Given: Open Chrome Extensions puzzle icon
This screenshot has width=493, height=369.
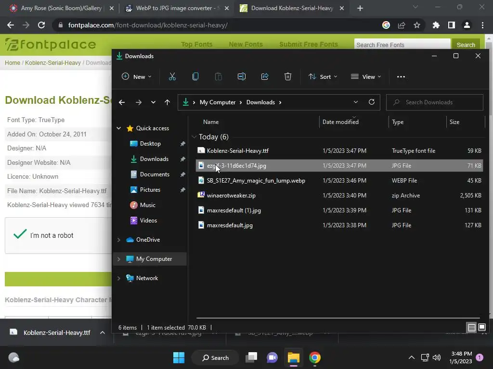Looking at the screenshot, I should point(436,25).
